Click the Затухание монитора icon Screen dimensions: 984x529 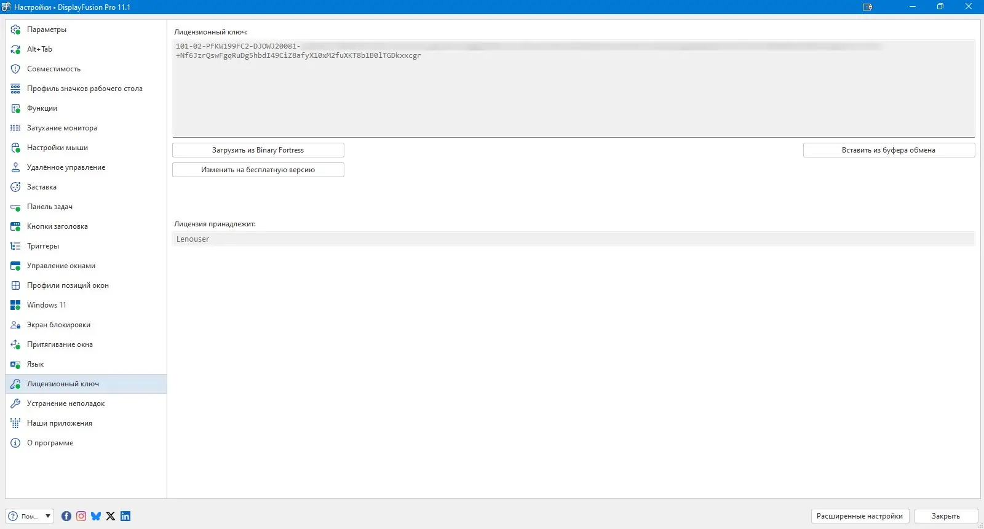(x=15, y=128)
